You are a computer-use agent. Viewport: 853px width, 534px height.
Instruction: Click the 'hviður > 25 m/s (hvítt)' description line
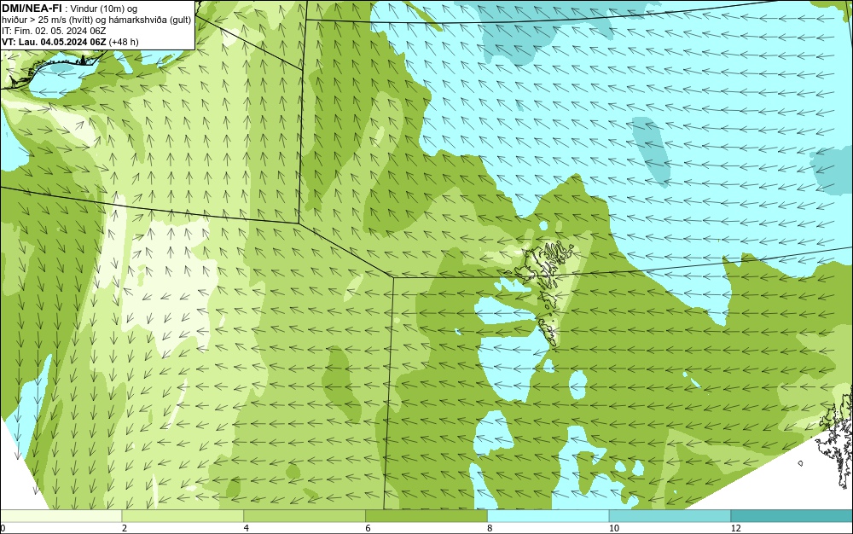click(96, 20)
